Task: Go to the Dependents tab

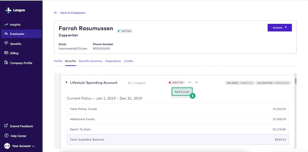Action: (x=113, y=61)
